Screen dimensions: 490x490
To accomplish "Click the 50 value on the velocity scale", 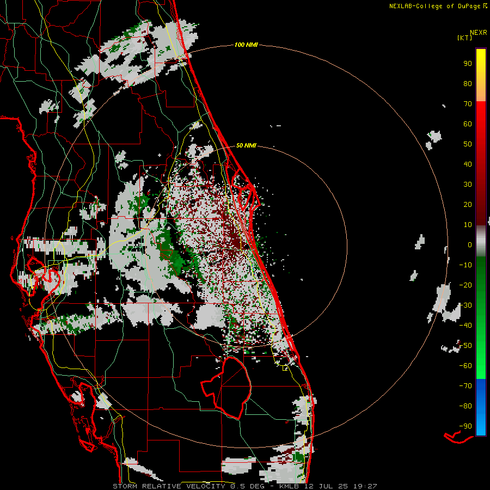I will tap(468, 144).
